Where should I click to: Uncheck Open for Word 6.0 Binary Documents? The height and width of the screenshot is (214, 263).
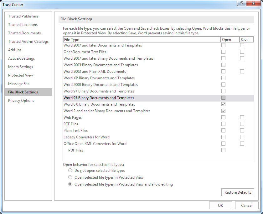click(x=223, y=104)
